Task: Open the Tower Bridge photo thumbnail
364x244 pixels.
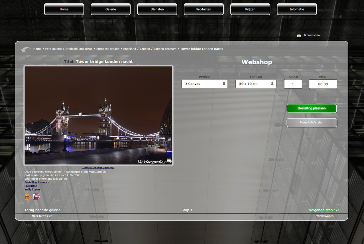Action: 98,115
